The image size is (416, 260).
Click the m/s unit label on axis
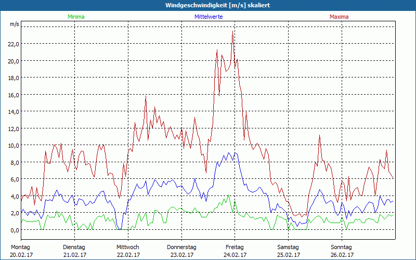click(x=15, y=24)
